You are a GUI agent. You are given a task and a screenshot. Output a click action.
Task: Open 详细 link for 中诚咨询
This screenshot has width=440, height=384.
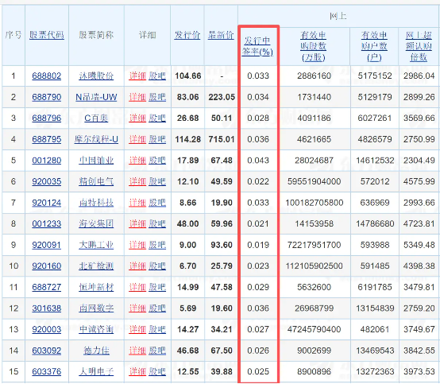pos(137,329)
